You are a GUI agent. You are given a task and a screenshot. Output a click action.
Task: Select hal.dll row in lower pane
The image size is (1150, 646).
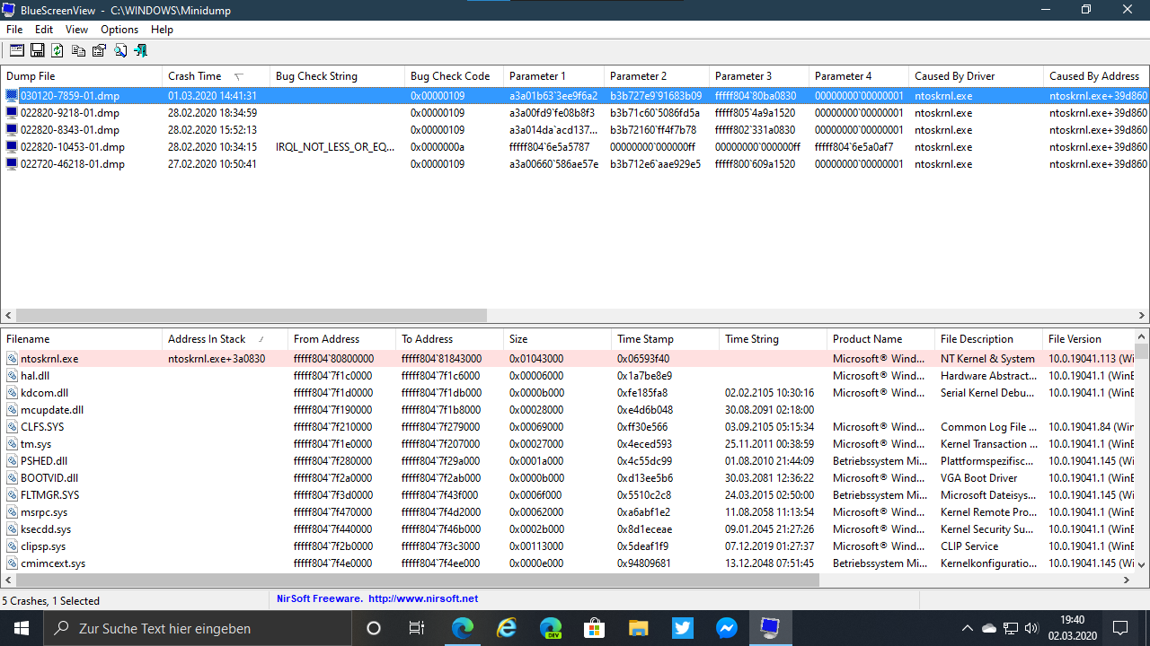point(568,376)
